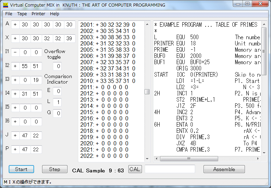Click the Step button
The height and width of the screenshot is (188, 271).
click(55, 169)
